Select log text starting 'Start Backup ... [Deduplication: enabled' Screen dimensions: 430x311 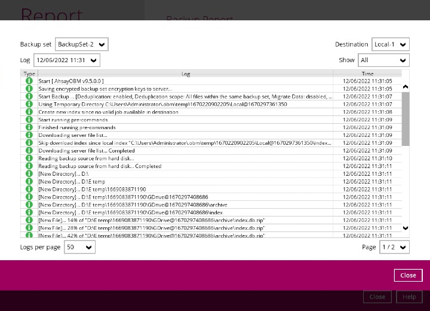click(x=185, y=96)
